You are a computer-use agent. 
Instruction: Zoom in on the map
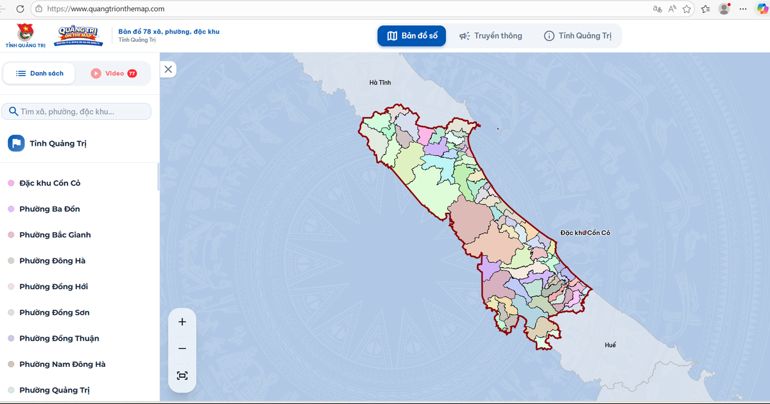pos(182,322)
